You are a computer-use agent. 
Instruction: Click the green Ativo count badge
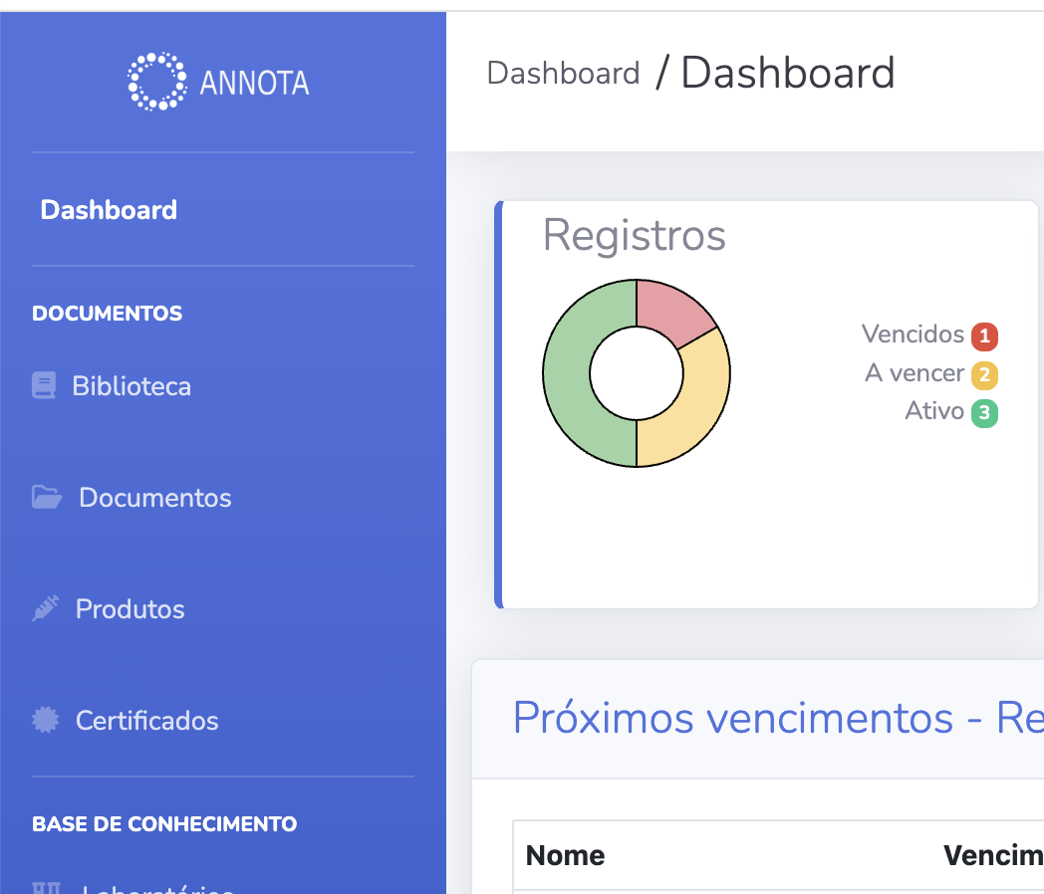tap(984, 412)
